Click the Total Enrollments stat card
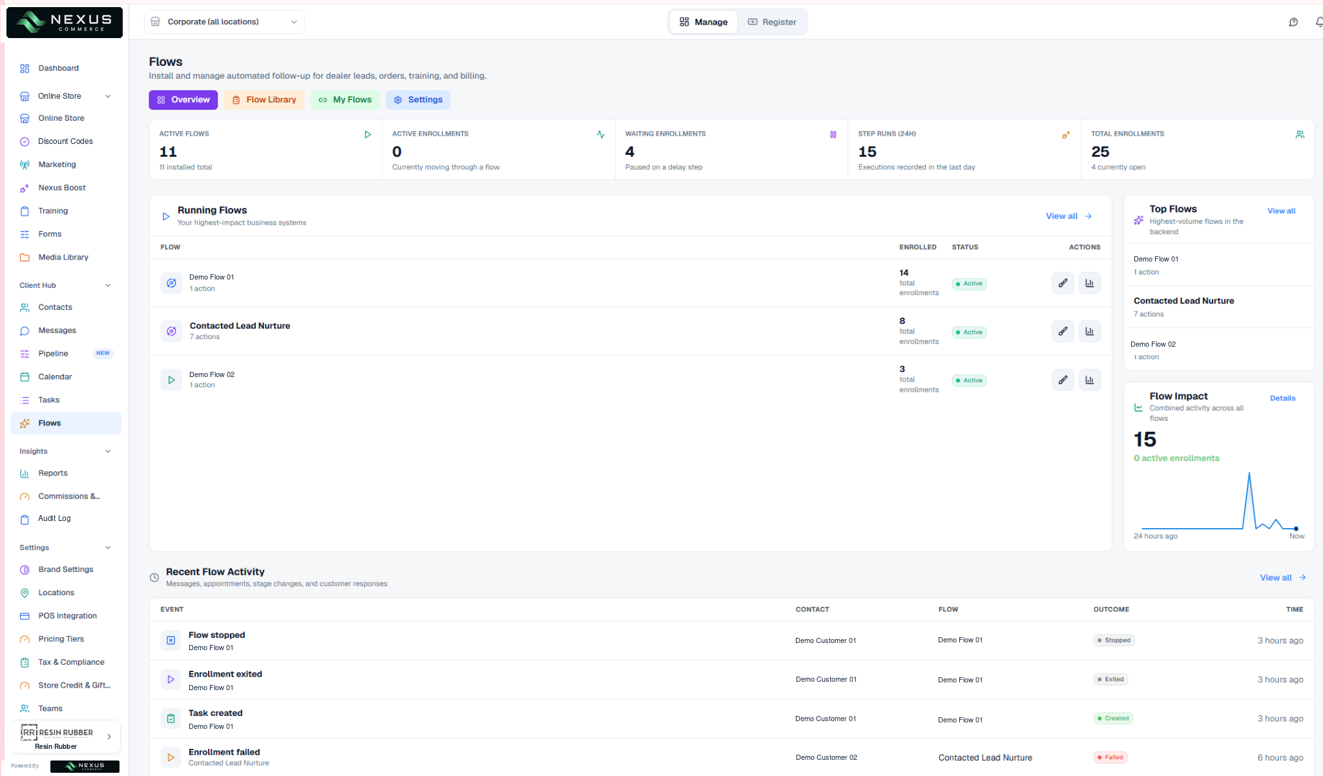Image resolution: width=1323 pixels, height=776 pixels. (1197, 150)
